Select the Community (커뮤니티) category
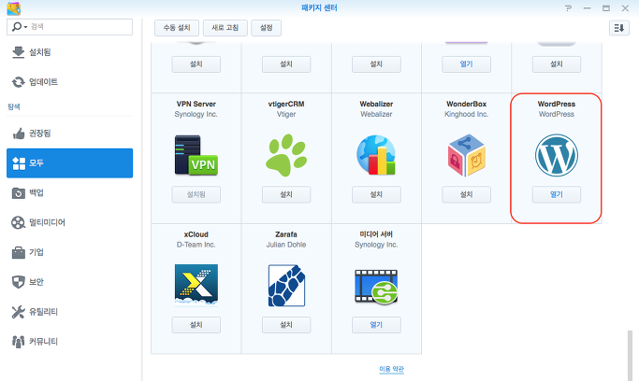This screenshot has width=639, height=381. click(69, 341)
